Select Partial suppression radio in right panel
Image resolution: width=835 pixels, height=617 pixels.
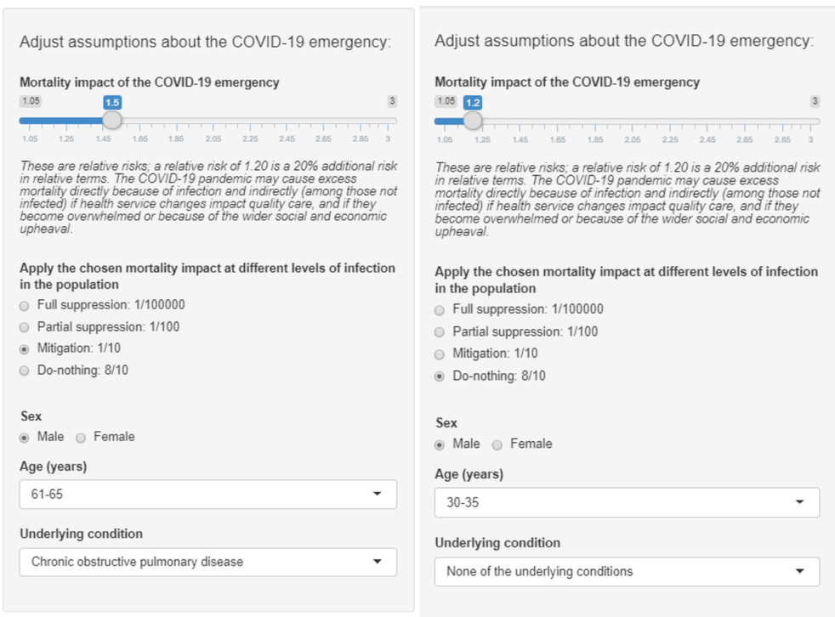pyautogui.click(x=440, y=332)
